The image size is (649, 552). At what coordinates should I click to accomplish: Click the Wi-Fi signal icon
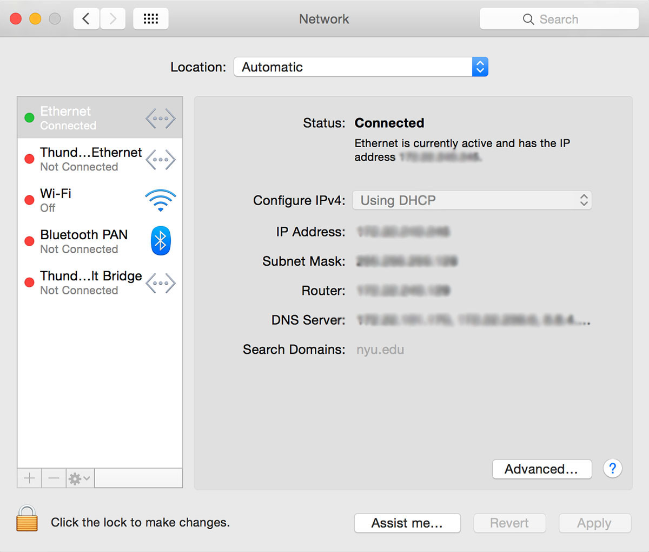tap(161, 200)
